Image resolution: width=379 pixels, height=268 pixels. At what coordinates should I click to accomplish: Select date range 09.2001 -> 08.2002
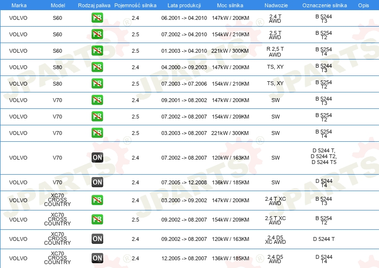[x=184, y=100]
